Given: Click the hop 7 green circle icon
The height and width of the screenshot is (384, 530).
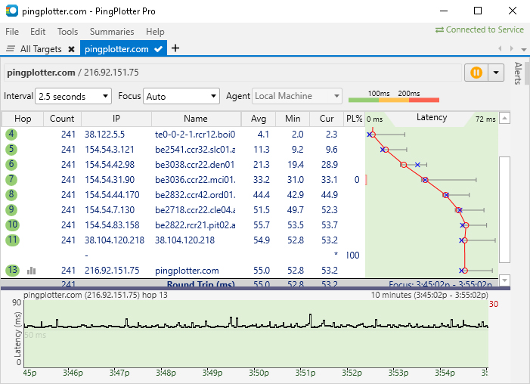Looking at the screenshot, I should 12,179.
